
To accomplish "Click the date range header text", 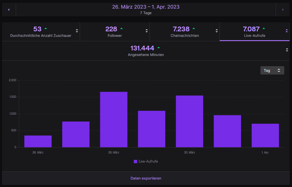I will tap(146, 6).
